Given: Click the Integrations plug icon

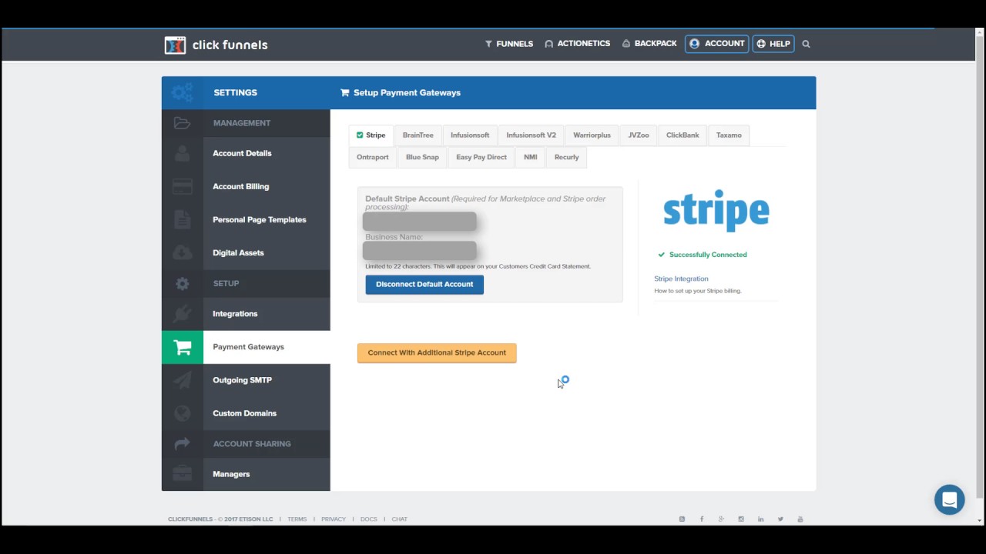Looking at the screenshot, I should [x=183, y=313].
